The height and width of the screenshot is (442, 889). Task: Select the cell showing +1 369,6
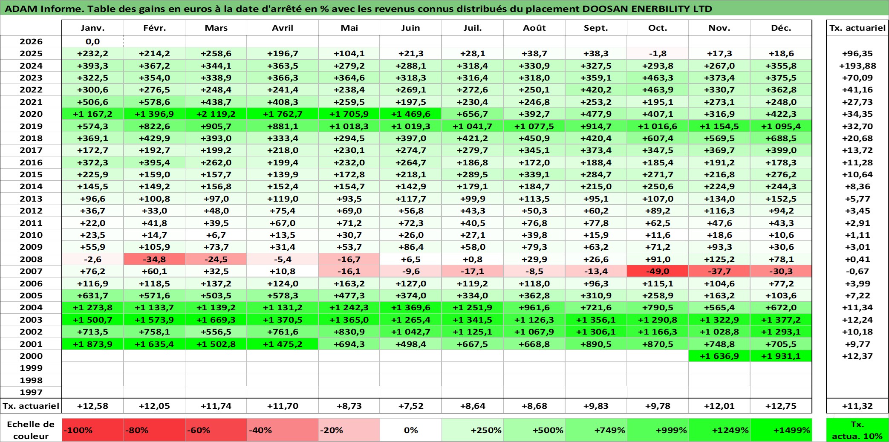tap(410, 307)
